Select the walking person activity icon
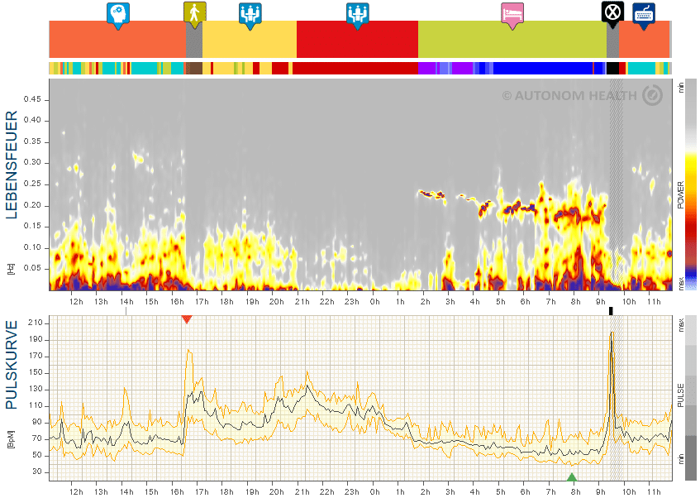The image size is (700, 498). pyautogui.click(x=195, y=14)
